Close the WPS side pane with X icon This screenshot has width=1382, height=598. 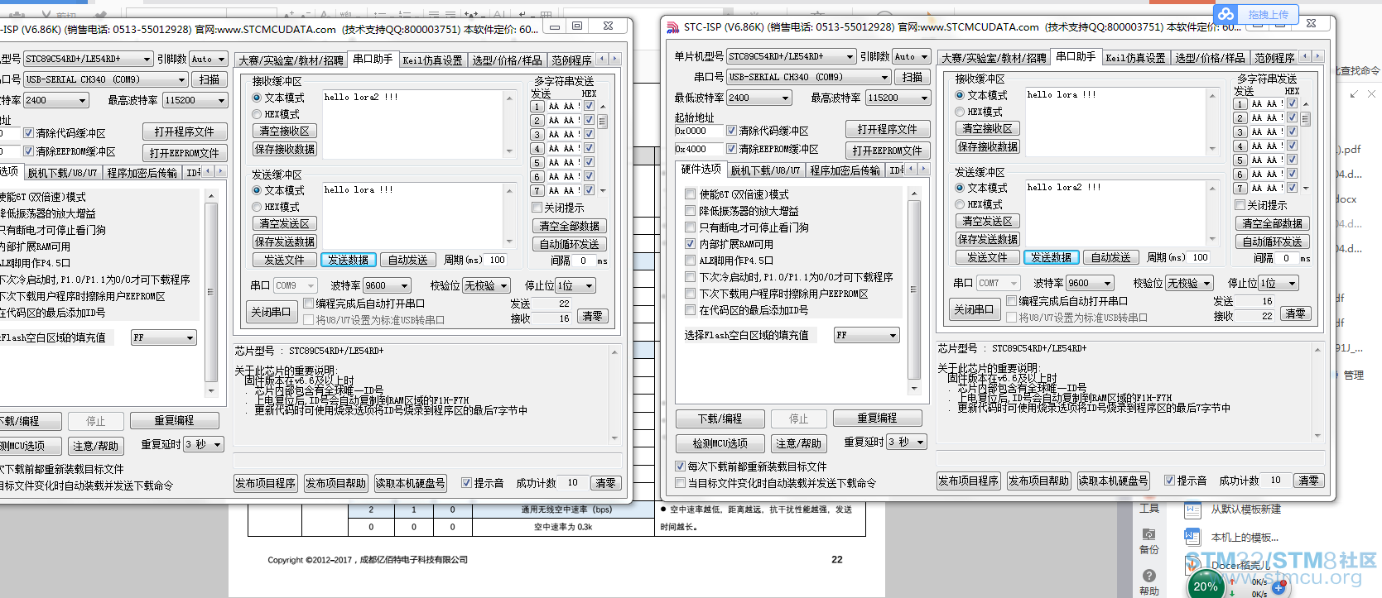pos(1371,94)
